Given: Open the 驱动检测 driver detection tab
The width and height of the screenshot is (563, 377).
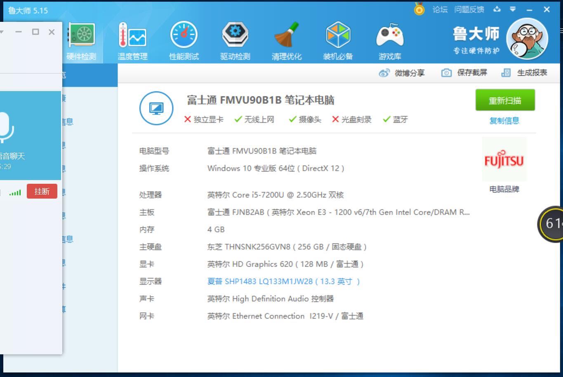Looking at the screenshot, I should point(235,42).
